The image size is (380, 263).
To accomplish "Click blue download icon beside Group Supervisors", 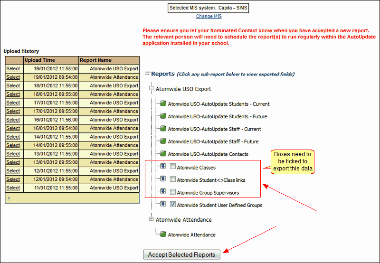I will click(x=163, y=191).
